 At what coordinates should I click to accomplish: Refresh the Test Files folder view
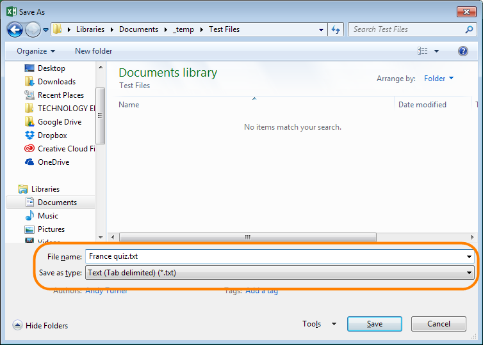(336, 30)
